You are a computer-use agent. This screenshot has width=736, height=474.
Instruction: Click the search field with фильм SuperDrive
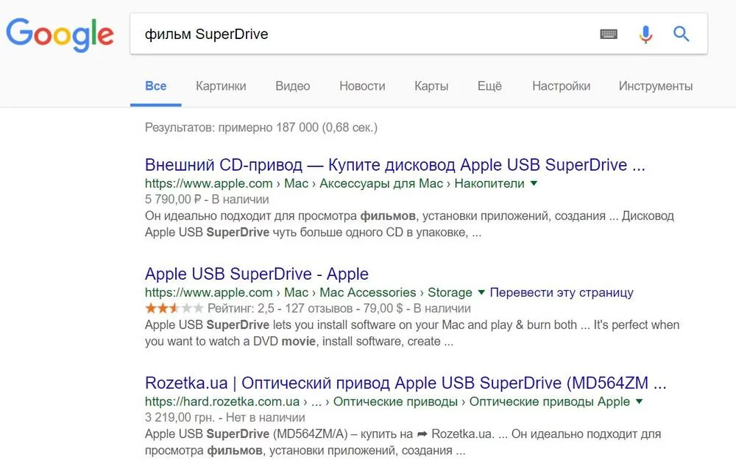tap(361, 34)
